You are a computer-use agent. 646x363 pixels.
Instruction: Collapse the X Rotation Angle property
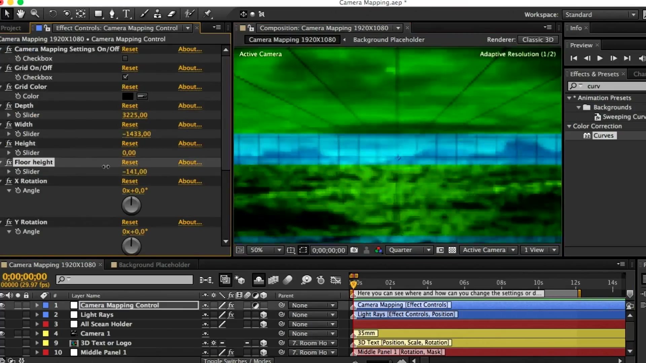(9, 190)
